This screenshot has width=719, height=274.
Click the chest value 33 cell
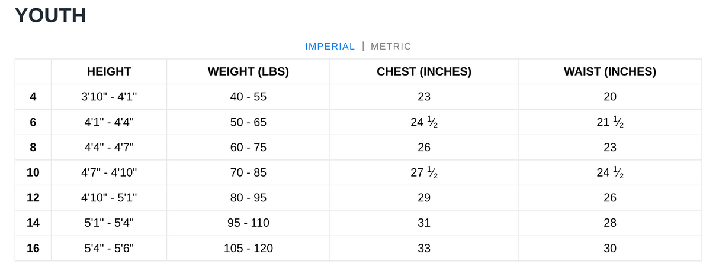[x=424, y=249]
